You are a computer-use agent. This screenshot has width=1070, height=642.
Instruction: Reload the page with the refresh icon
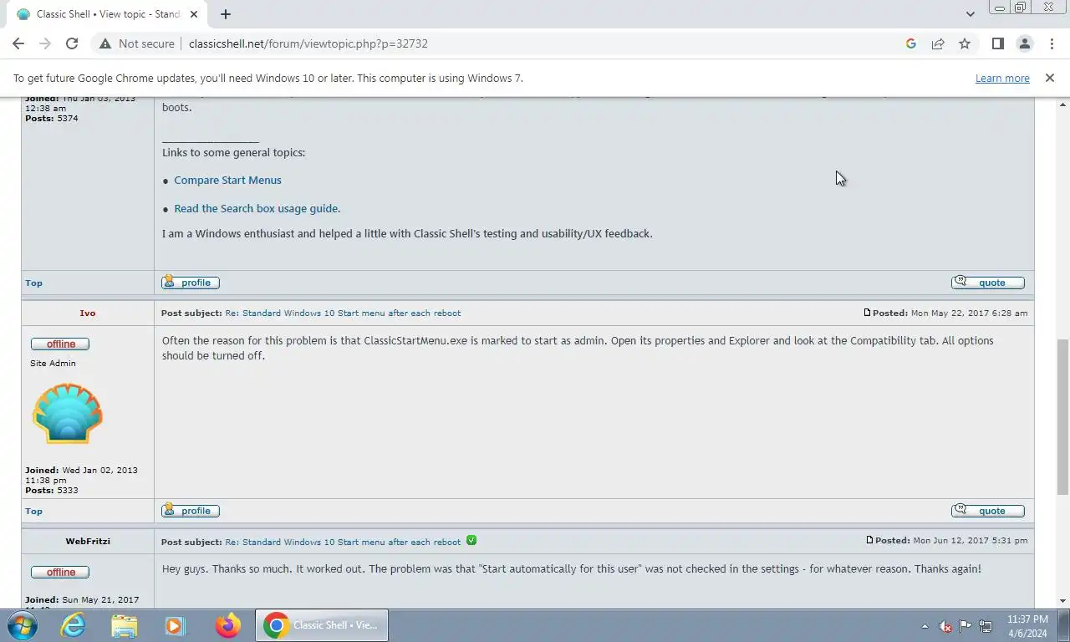point(72,43)
